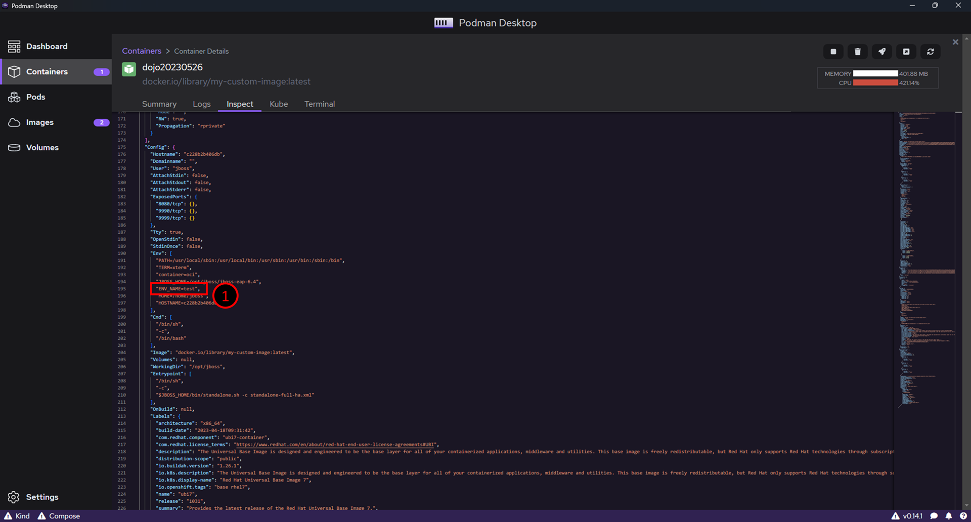971x522 pixels.
Task: Open the Volumes section
Action: (x=56, y=148)
